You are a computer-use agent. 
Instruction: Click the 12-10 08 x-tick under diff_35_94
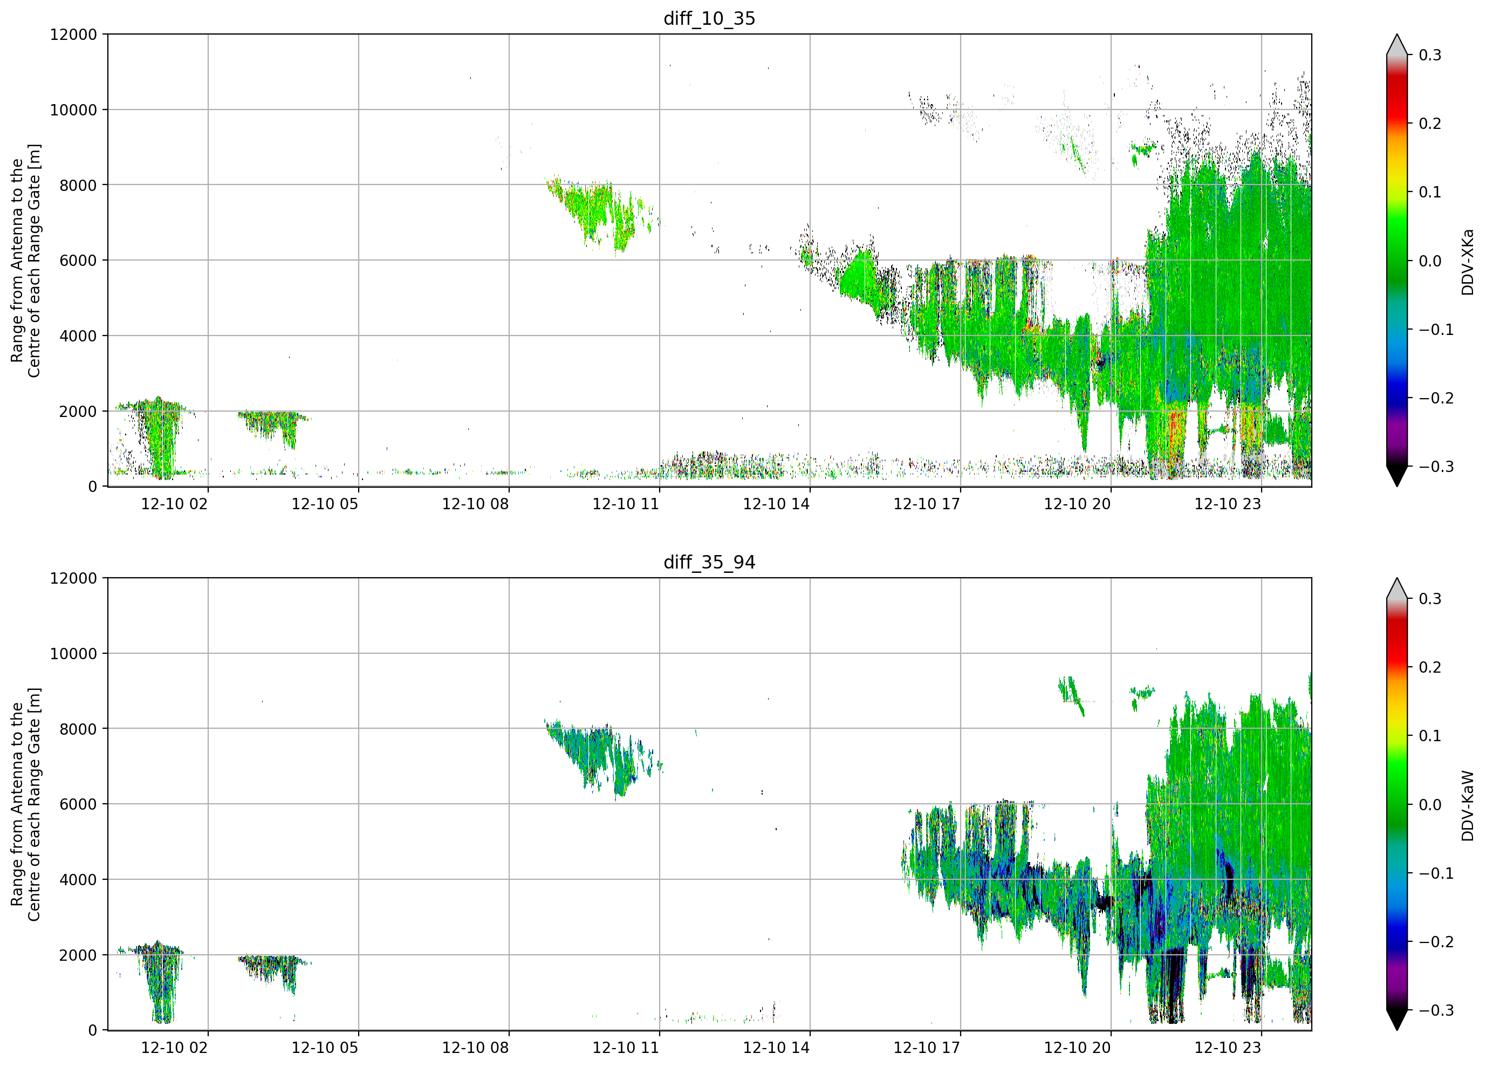tap(476, 1048)
